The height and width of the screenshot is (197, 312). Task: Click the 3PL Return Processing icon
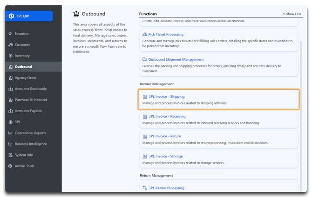pyautogui.click(x=145, y=188)
